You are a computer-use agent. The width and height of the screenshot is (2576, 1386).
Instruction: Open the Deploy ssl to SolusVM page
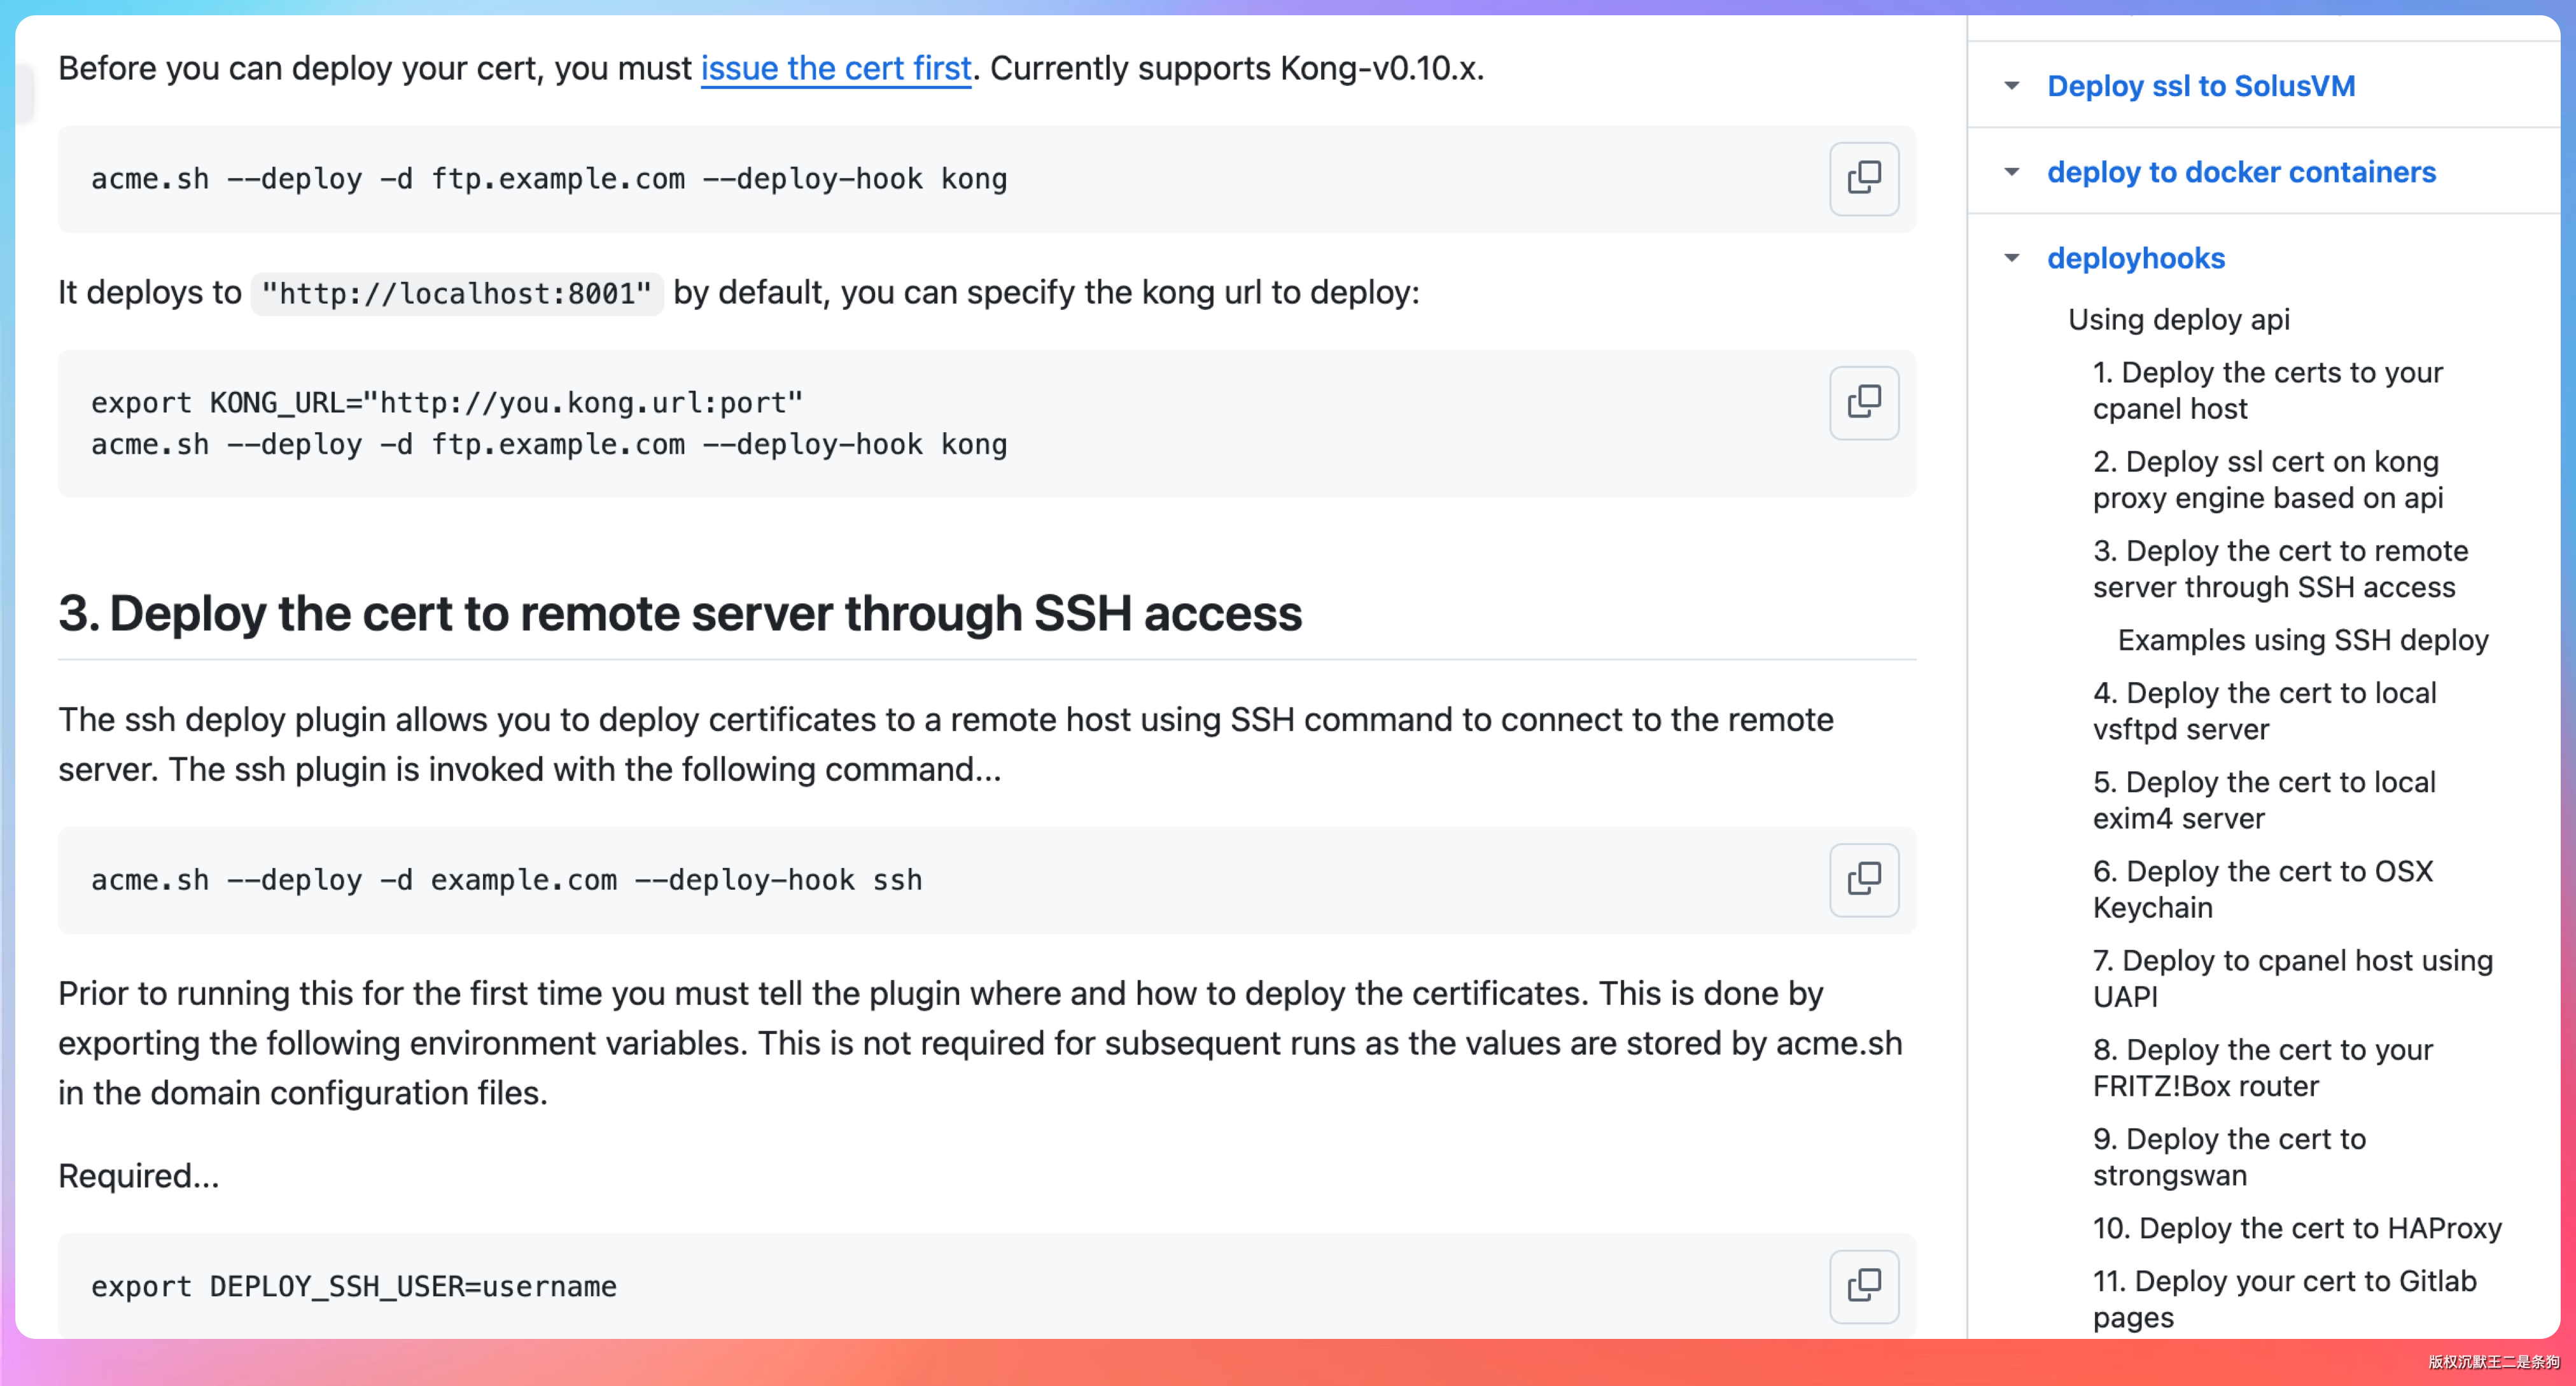(2200, 86)
